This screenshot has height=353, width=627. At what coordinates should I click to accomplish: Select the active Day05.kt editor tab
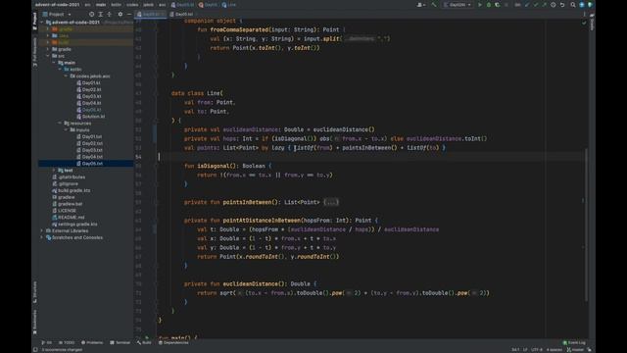click(x=150, y=14)
